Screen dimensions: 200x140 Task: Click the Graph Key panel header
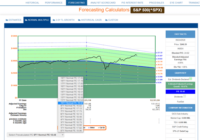click(x=180, y=73)
